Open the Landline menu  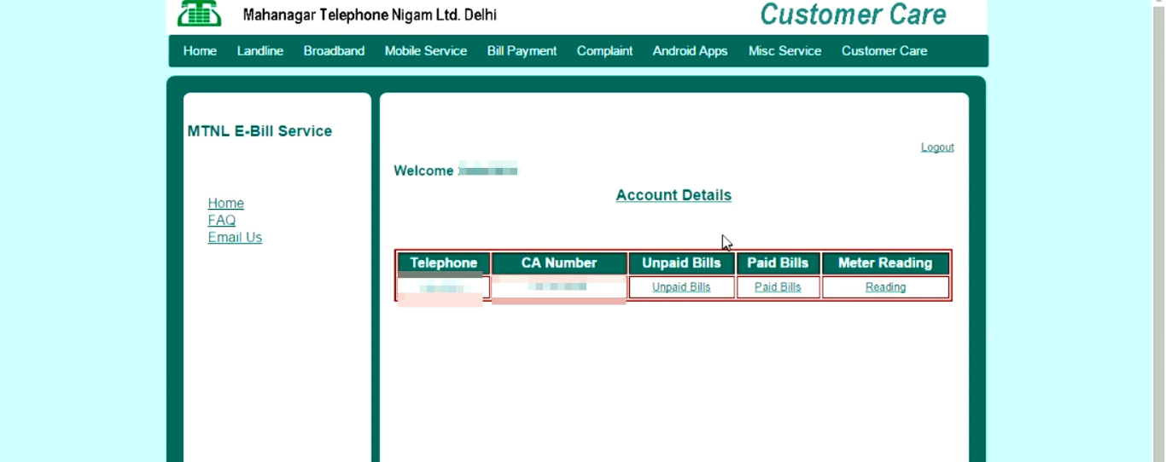point(260,51)
